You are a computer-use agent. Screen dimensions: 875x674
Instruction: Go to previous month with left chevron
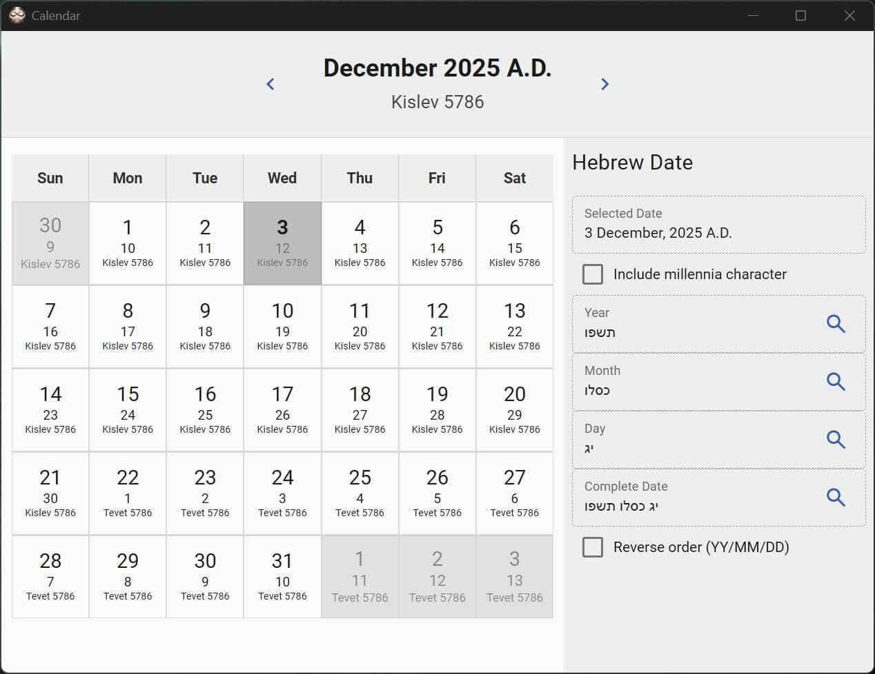click(x=271, y=84)
